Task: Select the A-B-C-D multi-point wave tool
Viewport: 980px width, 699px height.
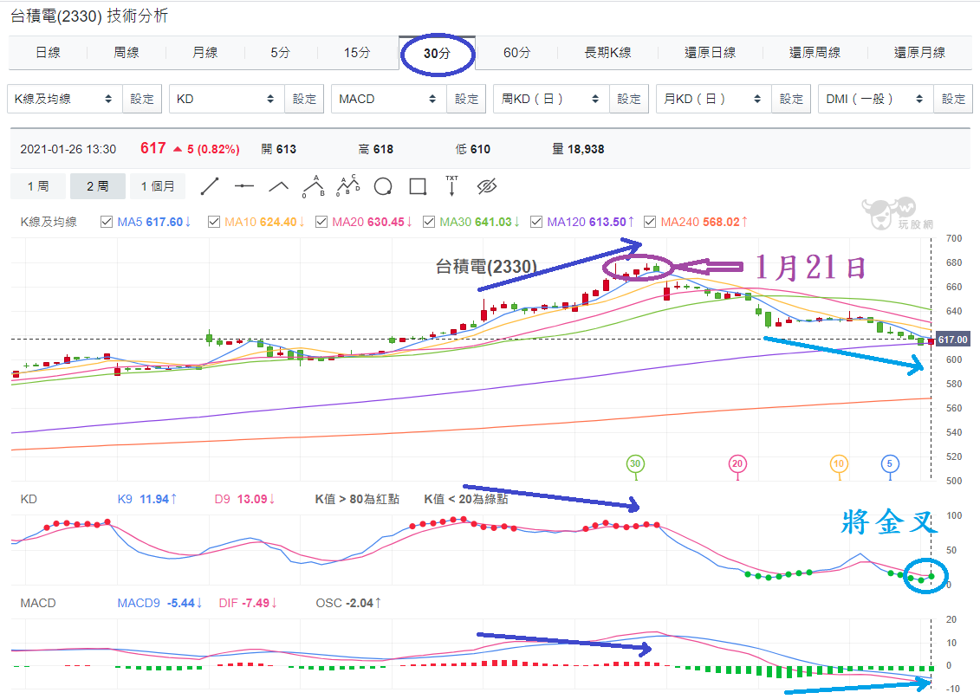Action: [348, 185]
